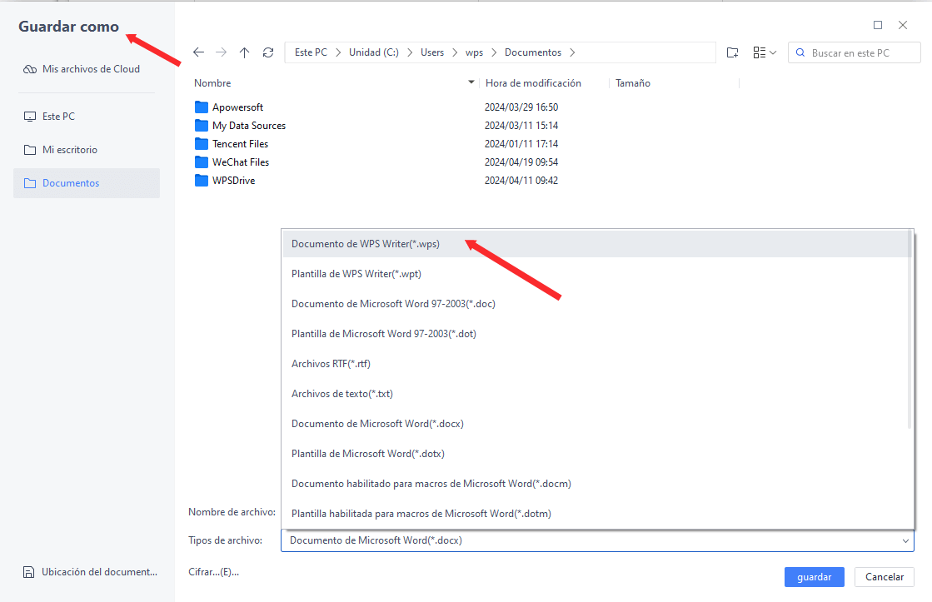Click the Unidad (C:) breadcrumb

374,52
